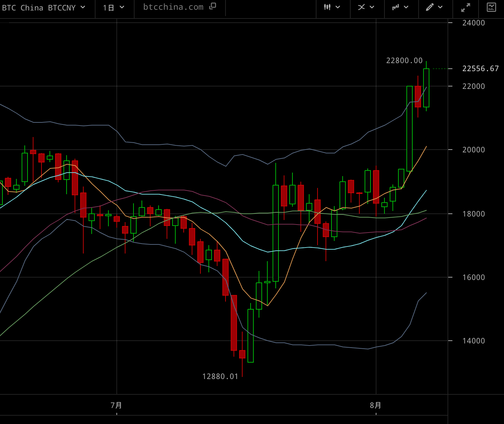Expand the bar-style dropdown arrow
This screenshot has height=424, width=504.
click(x=406, y=7)
